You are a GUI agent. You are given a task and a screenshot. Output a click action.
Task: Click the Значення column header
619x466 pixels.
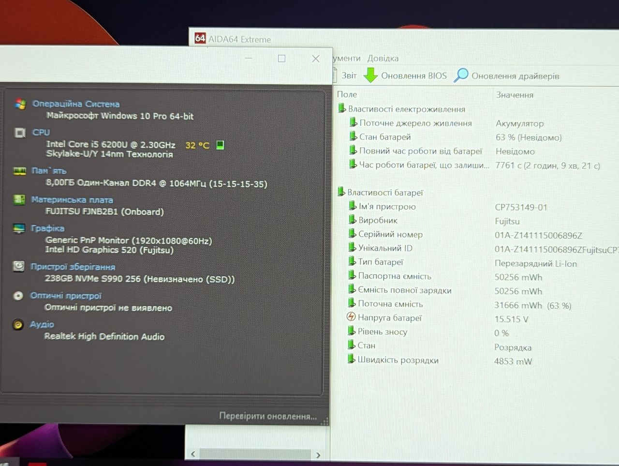515,95
